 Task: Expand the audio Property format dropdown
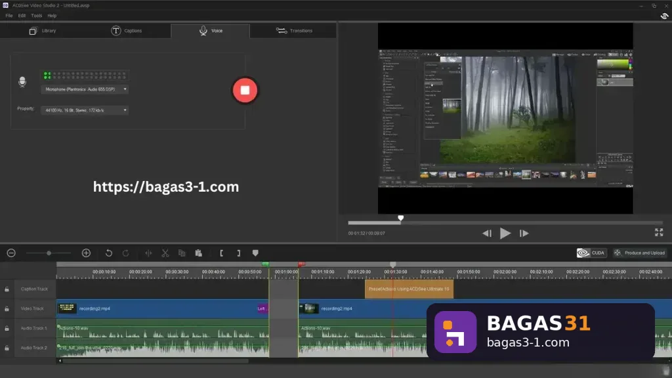click(85, 110)
